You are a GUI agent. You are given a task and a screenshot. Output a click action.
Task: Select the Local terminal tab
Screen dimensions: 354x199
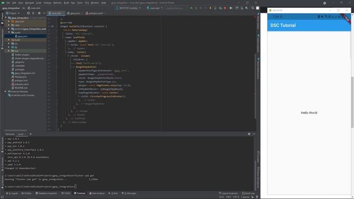coord(20,134)
